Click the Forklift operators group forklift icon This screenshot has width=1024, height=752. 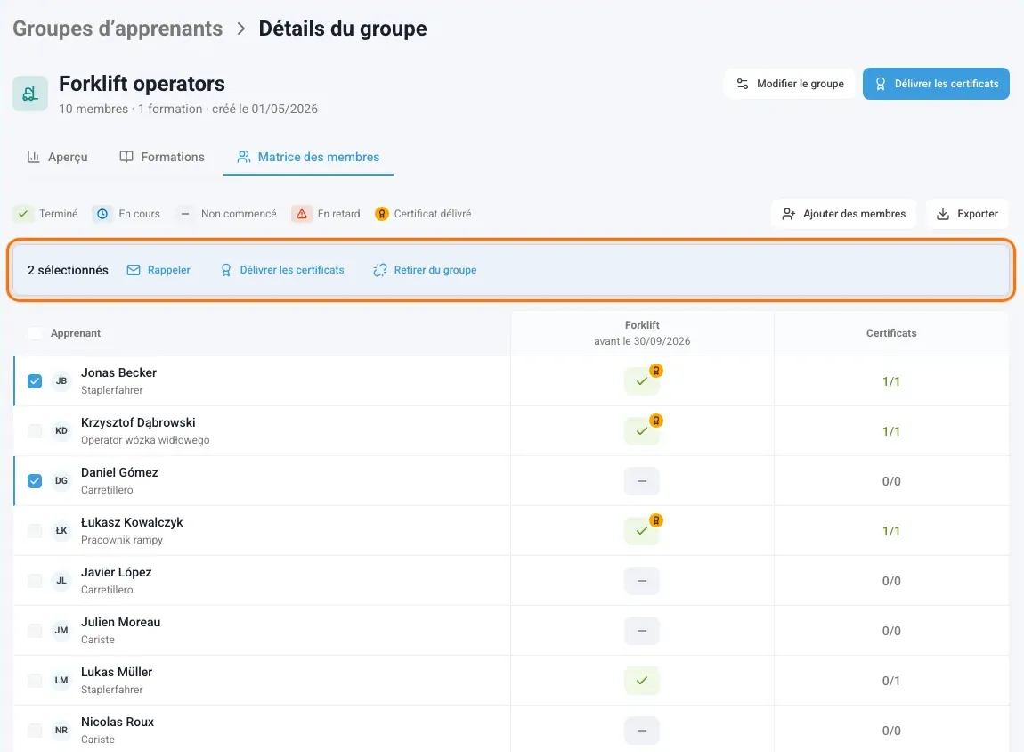30,94
